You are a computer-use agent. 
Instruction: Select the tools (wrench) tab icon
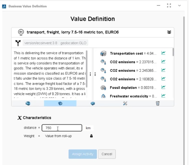click(x=125, y=103)
